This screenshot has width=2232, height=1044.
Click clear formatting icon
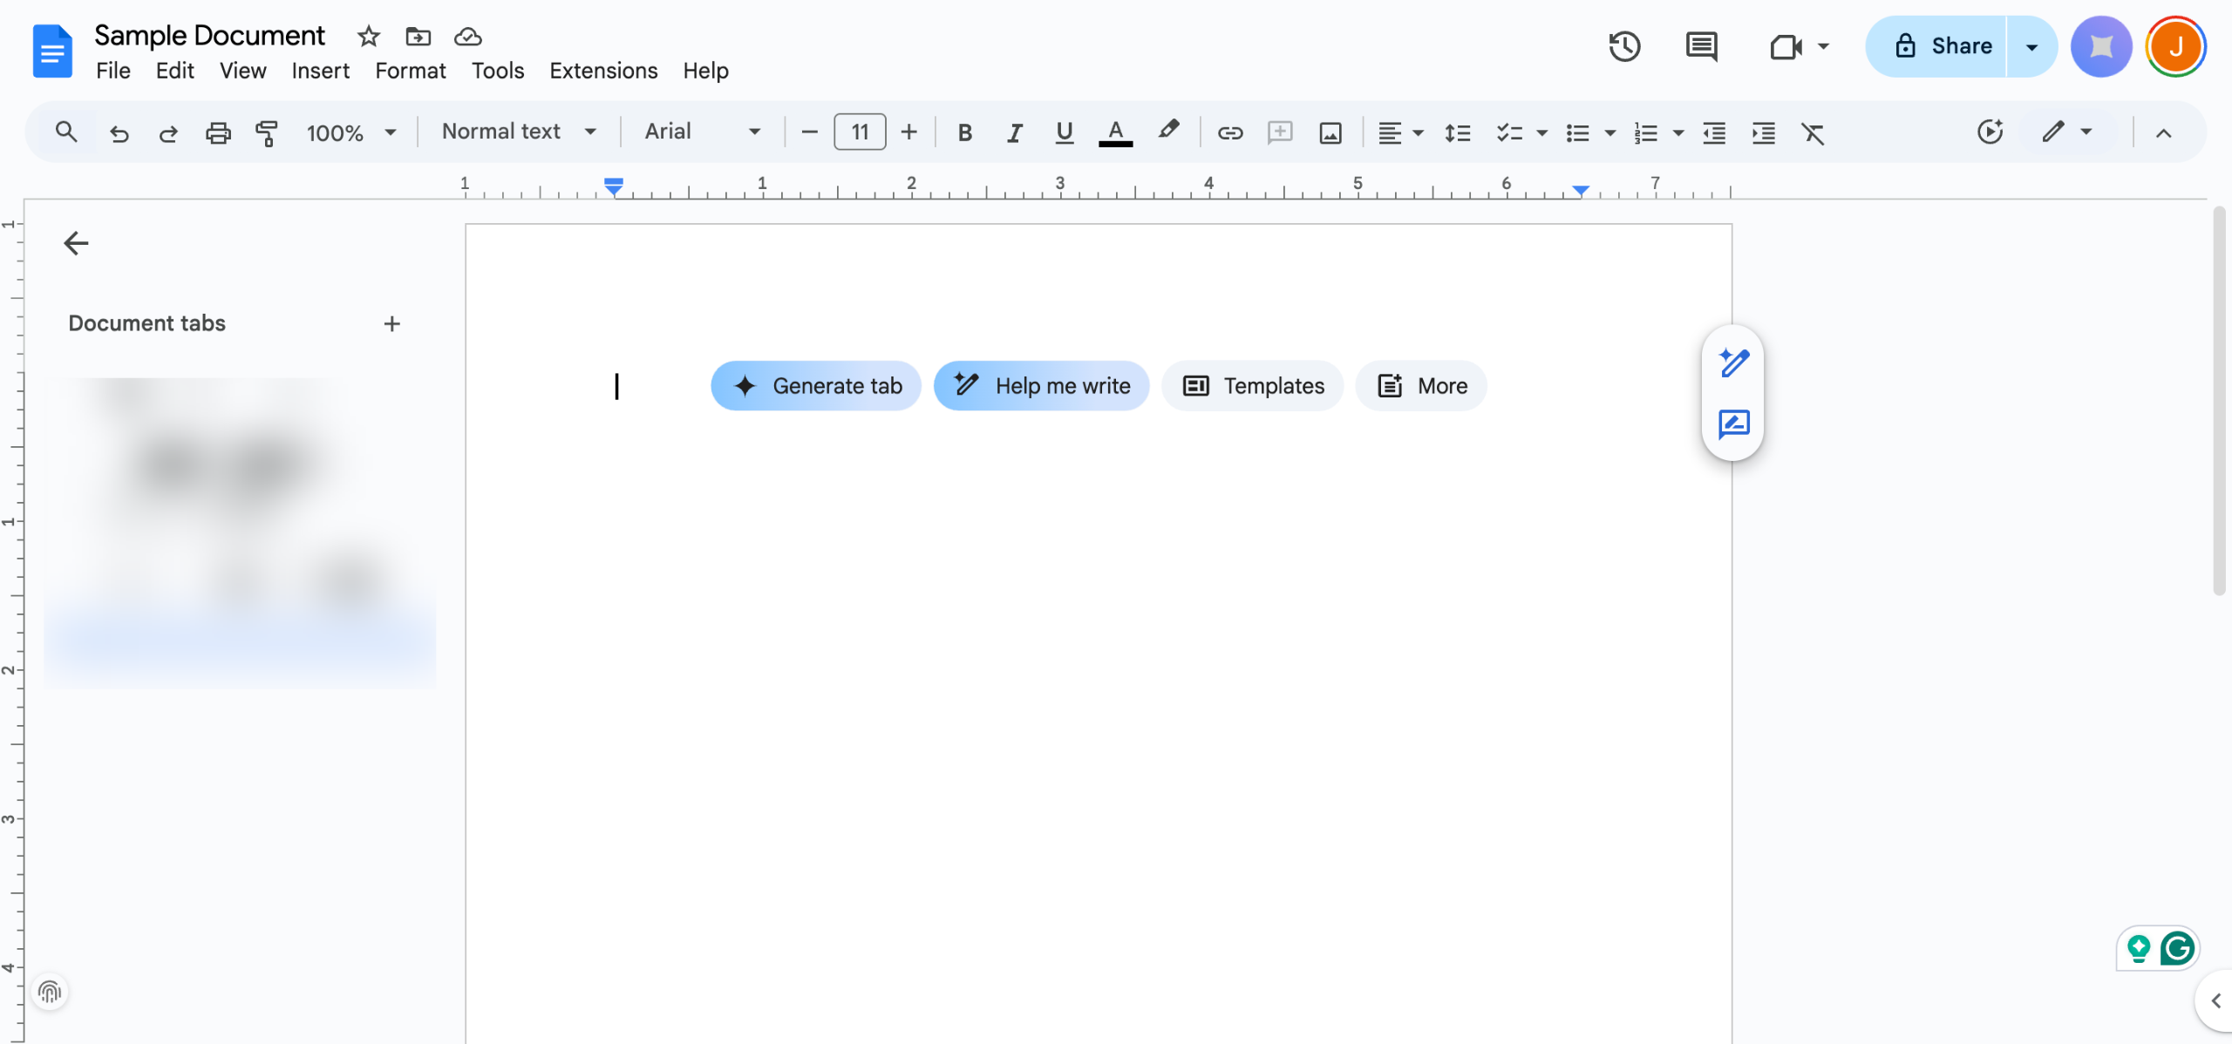pyautogui.click(x=1813, y=132)
